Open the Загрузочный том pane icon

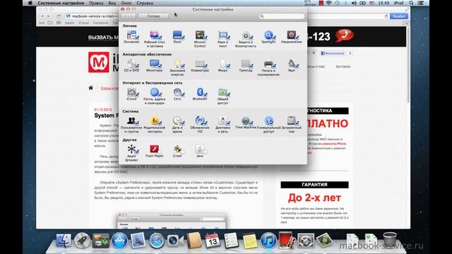[291, 121]
